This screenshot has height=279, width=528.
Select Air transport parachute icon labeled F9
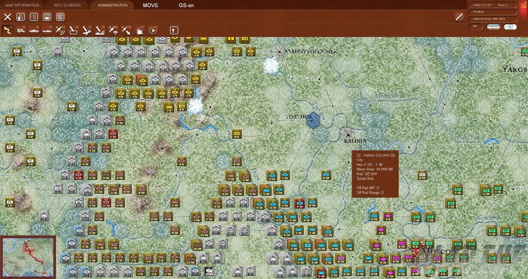(113, 30)
